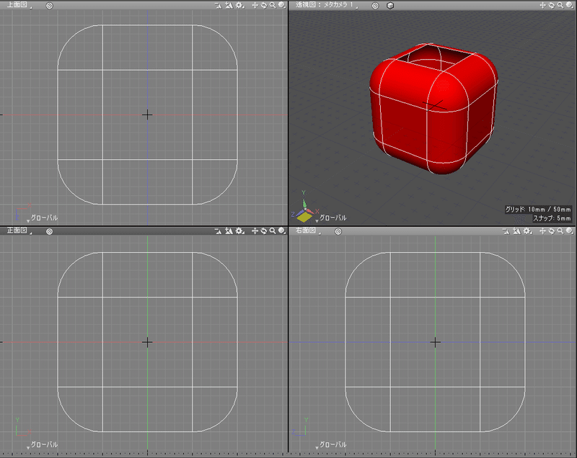This screenshot has height=458, width=577.
Task: Click the hexagon object icon in the perspective viewport header
Action: (390, 5)
